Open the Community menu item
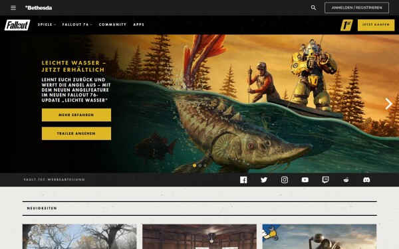This screenshot has width=399, height=249. pos(112,25)
